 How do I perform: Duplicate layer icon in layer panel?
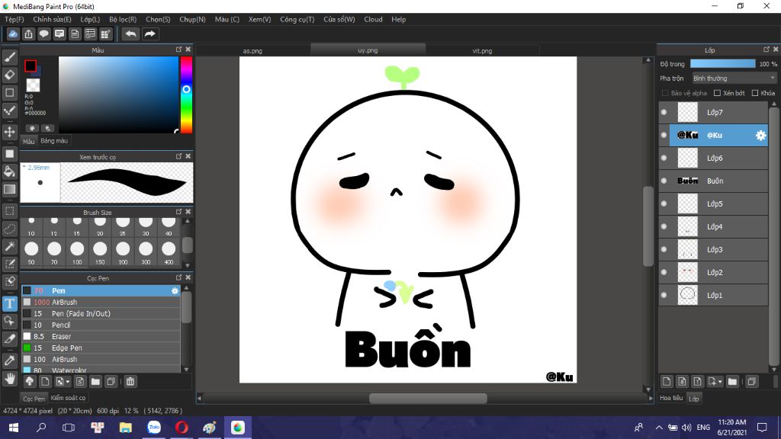(x=751, y=382)
